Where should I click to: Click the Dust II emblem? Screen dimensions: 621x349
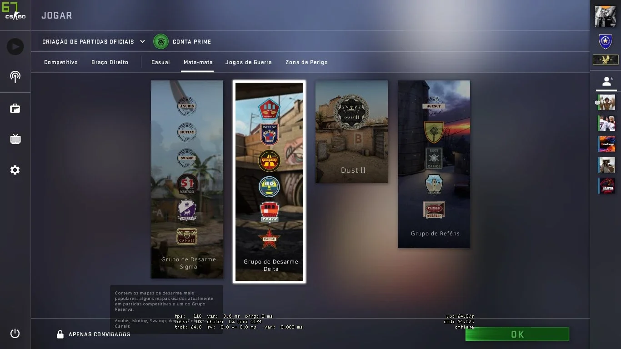(351, 113)
